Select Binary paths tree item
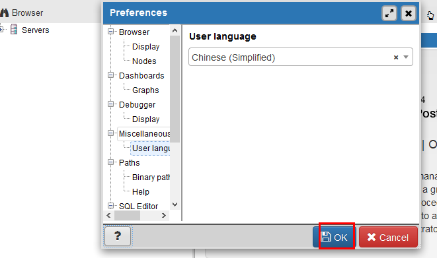Image resolution: width=437 pixels, height=258 pixels. tap(151, 177)
